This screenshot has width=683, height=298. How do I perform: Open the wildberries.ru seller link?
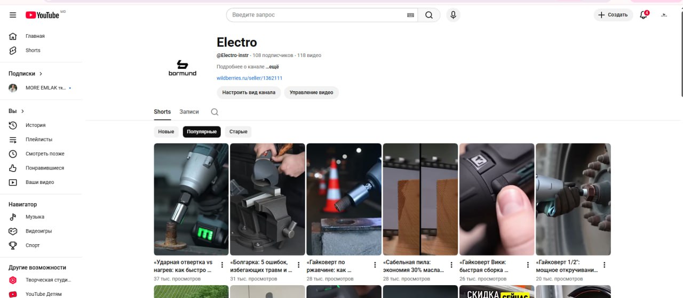point(249,78)
